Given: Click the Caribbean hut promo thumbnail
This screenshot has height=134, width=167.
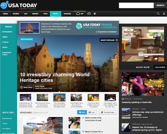Looking at the screenshot, I should [29, 28].
